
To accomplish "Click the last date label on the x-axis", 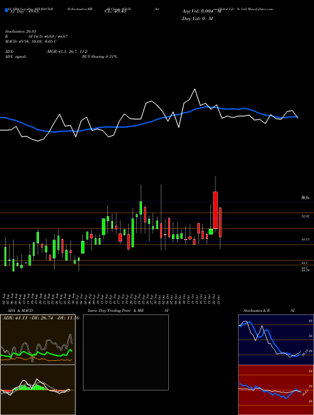I will [219, 299].
